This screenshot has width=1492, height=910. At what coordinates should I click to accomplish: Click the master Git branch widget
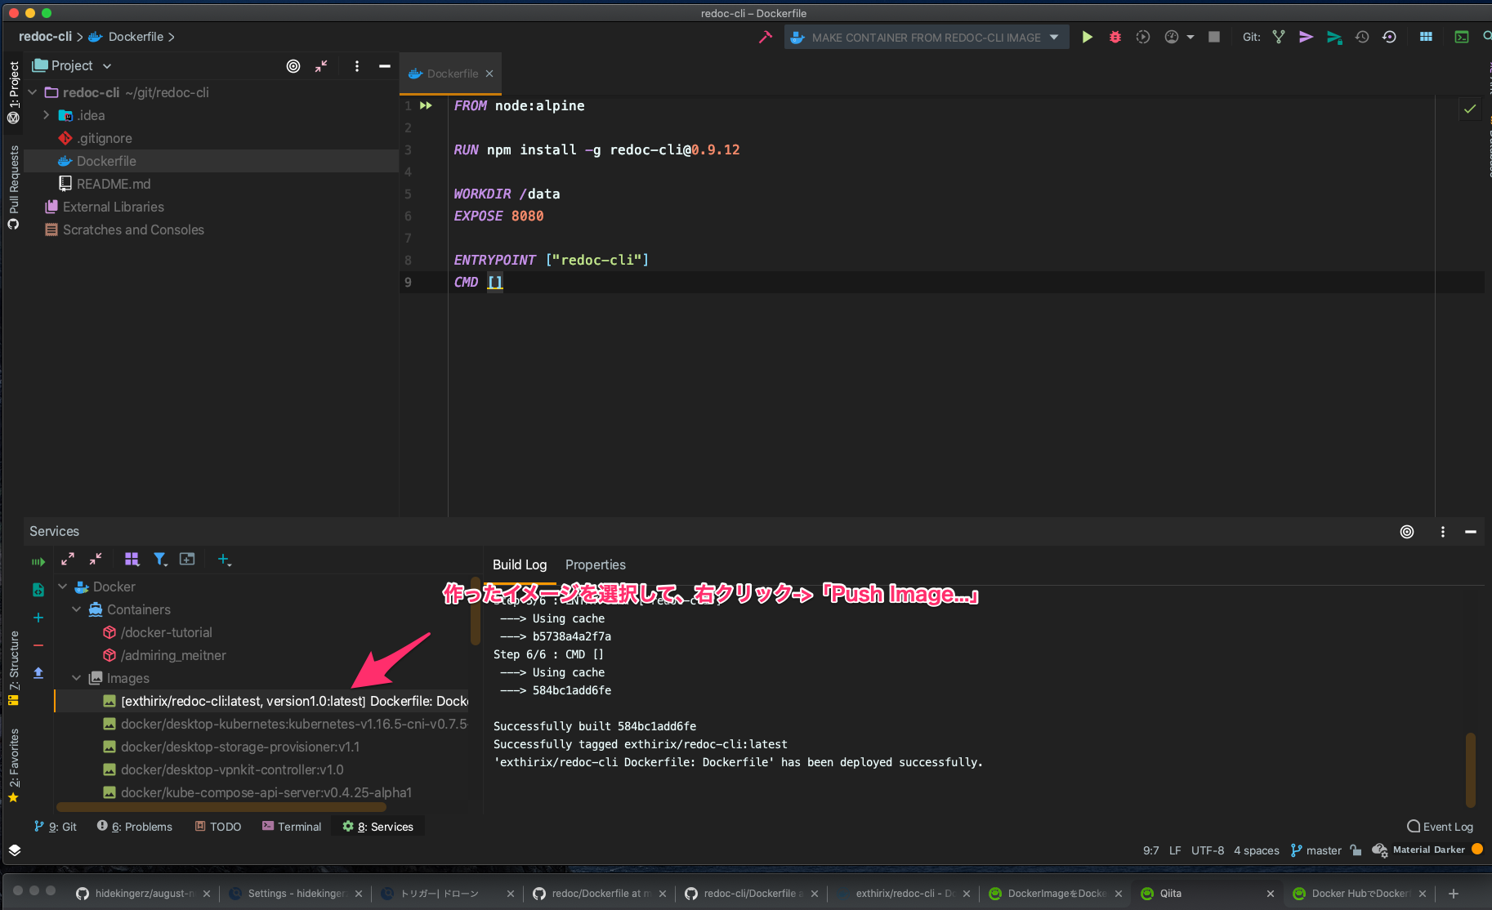tap(1316, 850)
